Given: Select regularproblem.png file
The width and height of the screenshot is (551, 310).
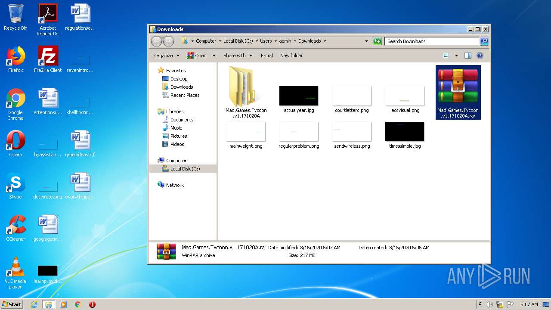Looking at the screenshot, I should [x=299, y=135].
